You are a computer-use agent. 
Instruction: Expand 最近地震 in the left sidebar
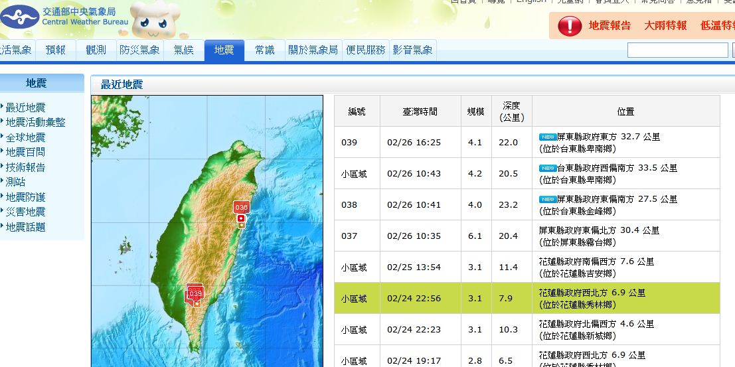click(x=25, y=108)
